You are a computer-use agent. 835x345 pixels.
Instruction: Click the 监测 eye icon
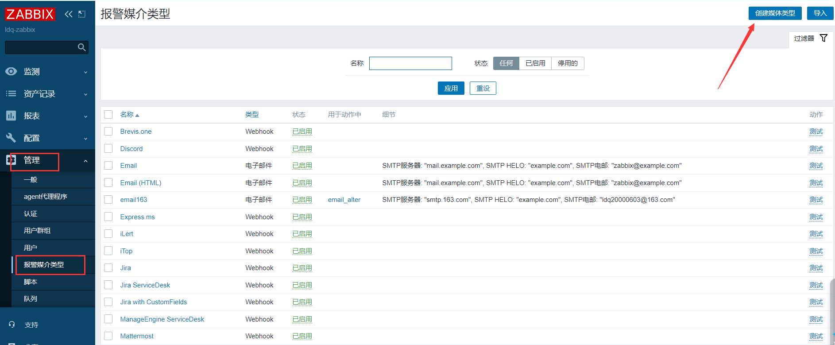tap(11, 71)
